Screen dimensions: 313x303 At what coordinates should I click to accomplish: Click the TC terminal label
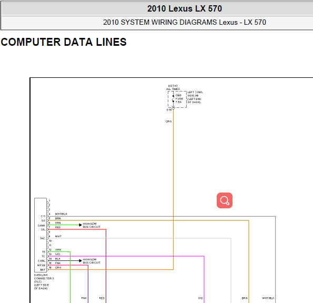[43, 256]
